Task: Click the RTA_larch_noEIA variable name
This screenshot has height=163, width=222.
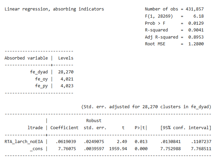Action: coord(24,141)
